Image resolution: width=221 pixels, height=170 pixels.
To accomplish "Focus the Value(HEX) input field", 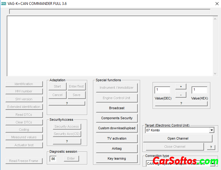I will point(199,90).
